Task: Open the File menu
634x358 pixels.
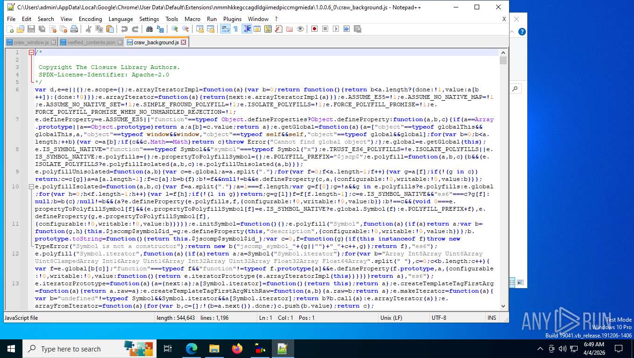Action: tap(11, 19)
